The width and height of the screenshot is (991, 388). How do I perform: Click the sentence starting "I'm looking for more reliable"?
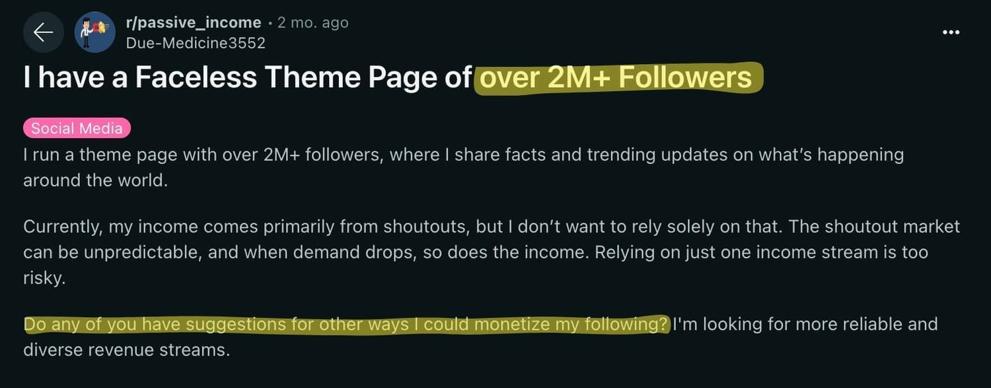tap(805, 325)
